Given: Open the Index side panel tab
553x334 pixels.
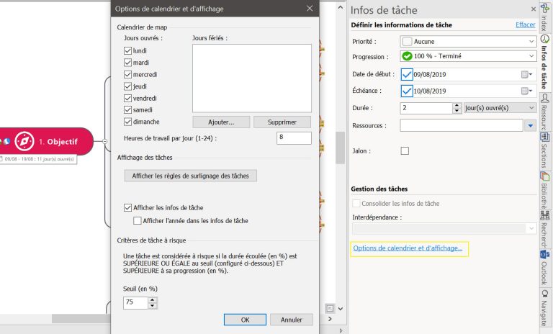Looking at the screenshot, I should (545, 23).
